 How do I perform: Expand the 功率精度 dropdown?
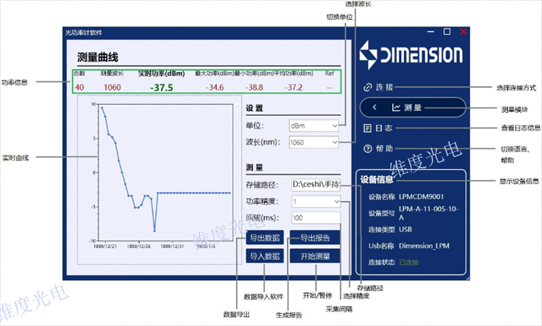click(316, 201)
